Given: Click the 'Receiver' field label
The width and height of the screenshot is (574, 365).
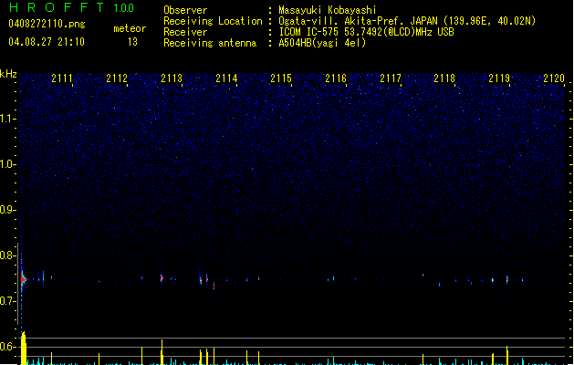Looking at the screenshot, I should coord(185,32).
